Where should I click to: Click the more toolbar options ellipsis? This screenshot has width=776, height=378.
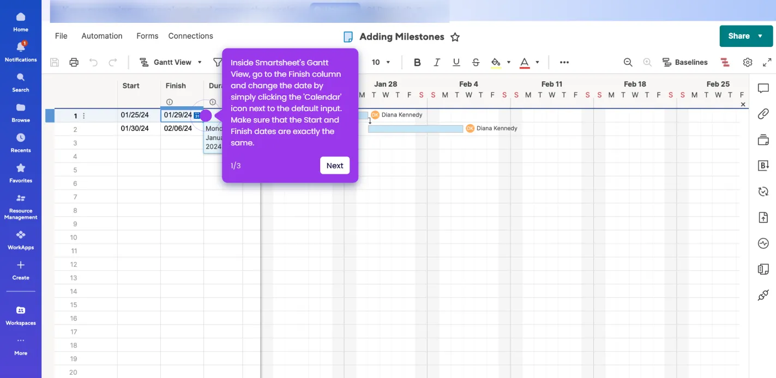point(564,62)
